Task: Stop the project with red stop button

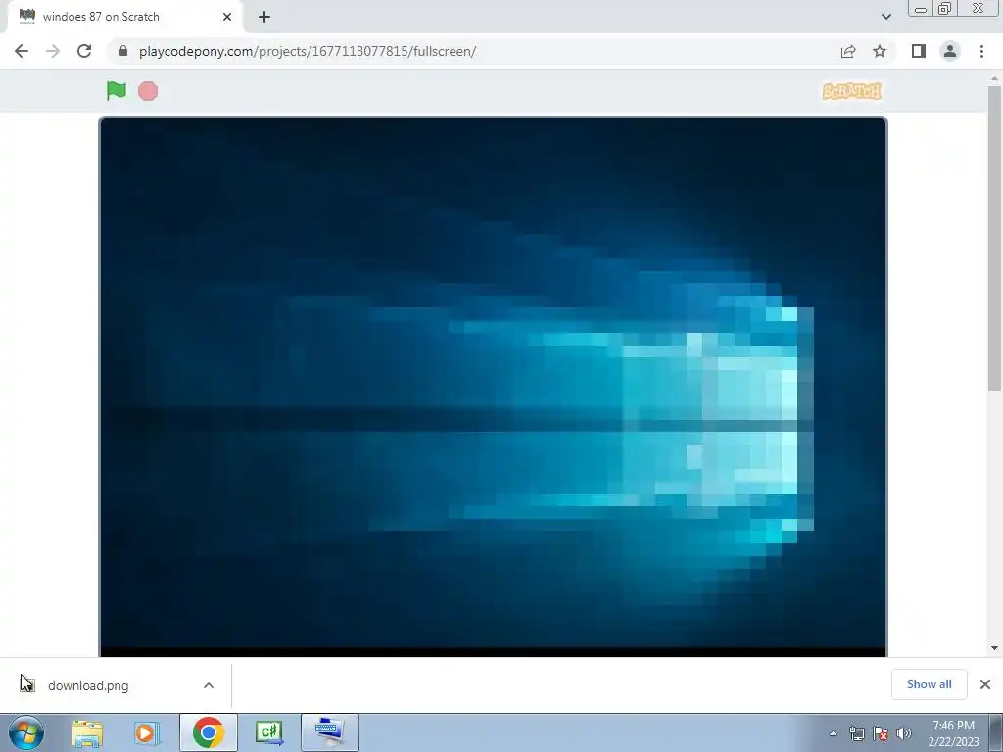Action: coord(148,91)
